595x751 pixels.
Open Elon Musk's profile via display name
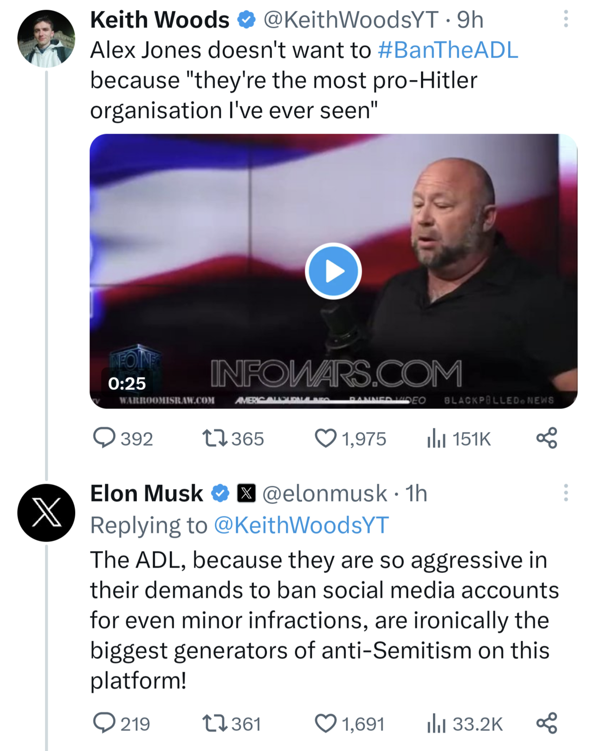[146, 493]
